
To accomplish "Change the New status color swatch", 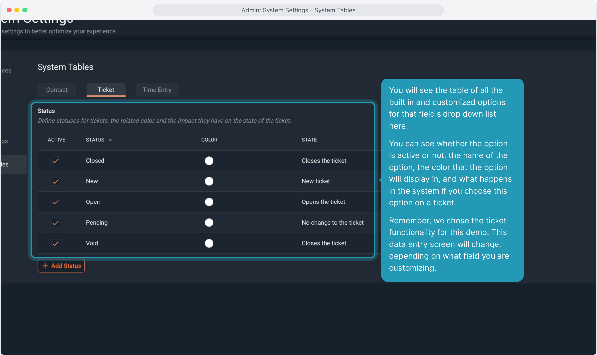I will [x=209, y=181].
